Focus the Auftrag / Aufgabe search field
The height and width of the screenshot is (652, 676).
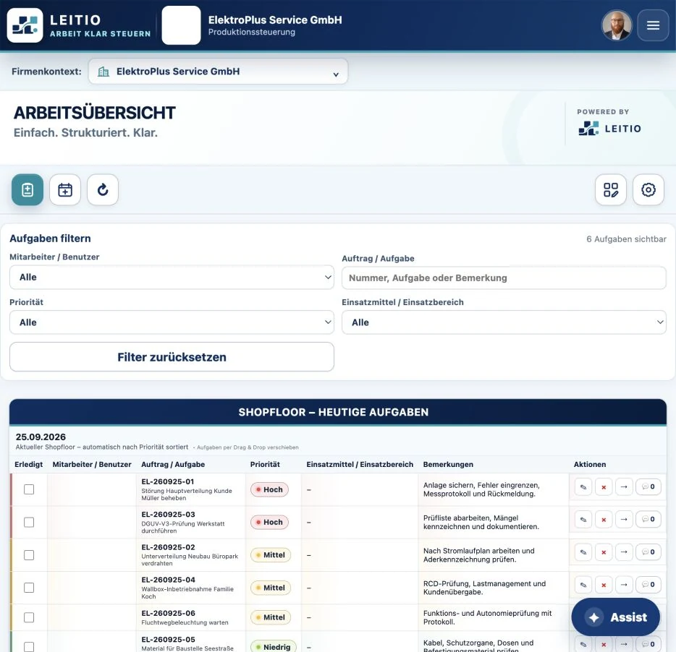point(504,278)
